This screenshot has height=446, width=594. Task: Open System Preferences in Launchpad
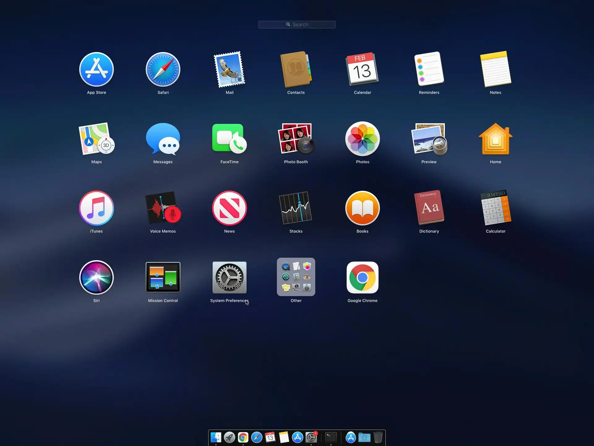[x=230, y=278]
